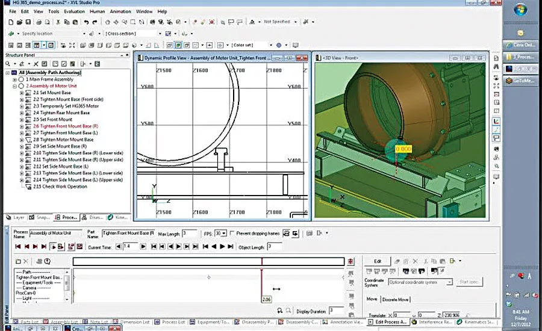The height and width of the screenshot is (331, 542).
Task: Open the Specify location dropdown
Action: [x=84, y=34]
